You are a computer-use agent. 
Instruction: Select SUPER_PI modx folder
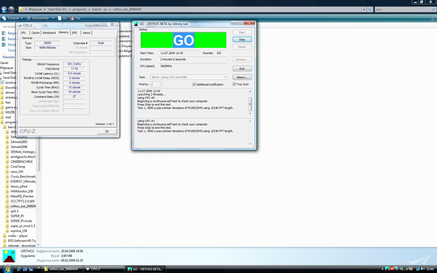[x=21, y=221]
